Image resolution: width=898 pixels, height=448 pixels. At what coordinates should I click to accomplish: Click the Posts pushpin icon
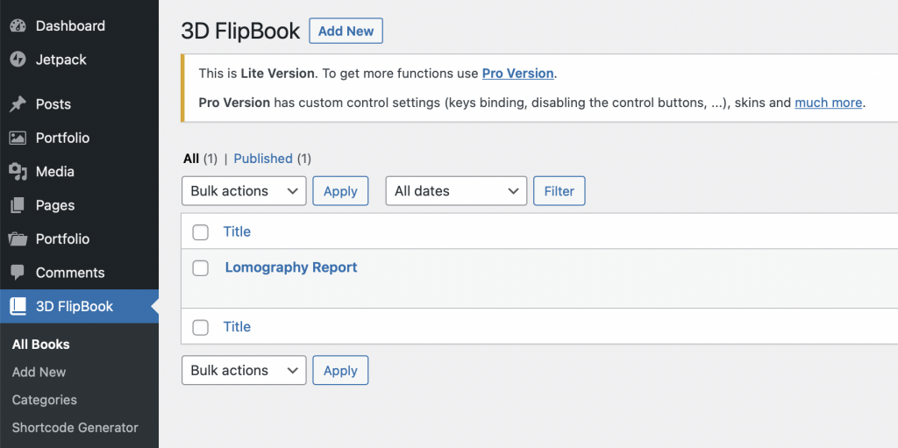click(18, 104)
